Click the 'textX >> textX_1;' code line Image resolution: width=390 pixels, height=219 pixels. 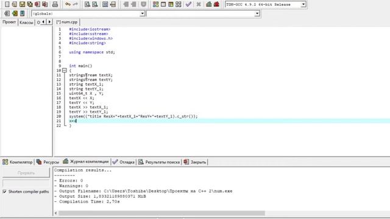88,107
